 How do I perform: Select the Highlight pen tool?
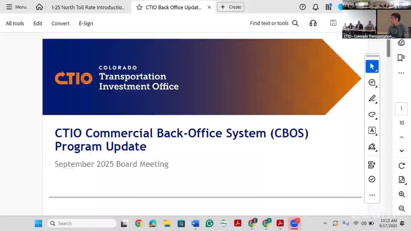point(372,98)
